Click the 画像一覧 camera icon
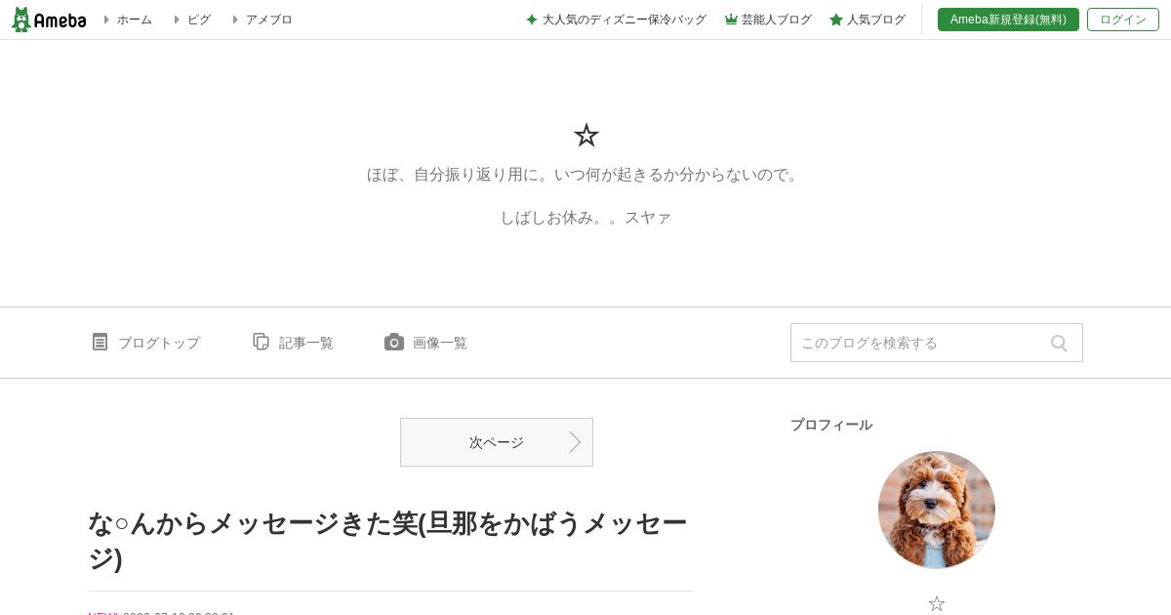The image size is (1171, 615). point(394,342)
